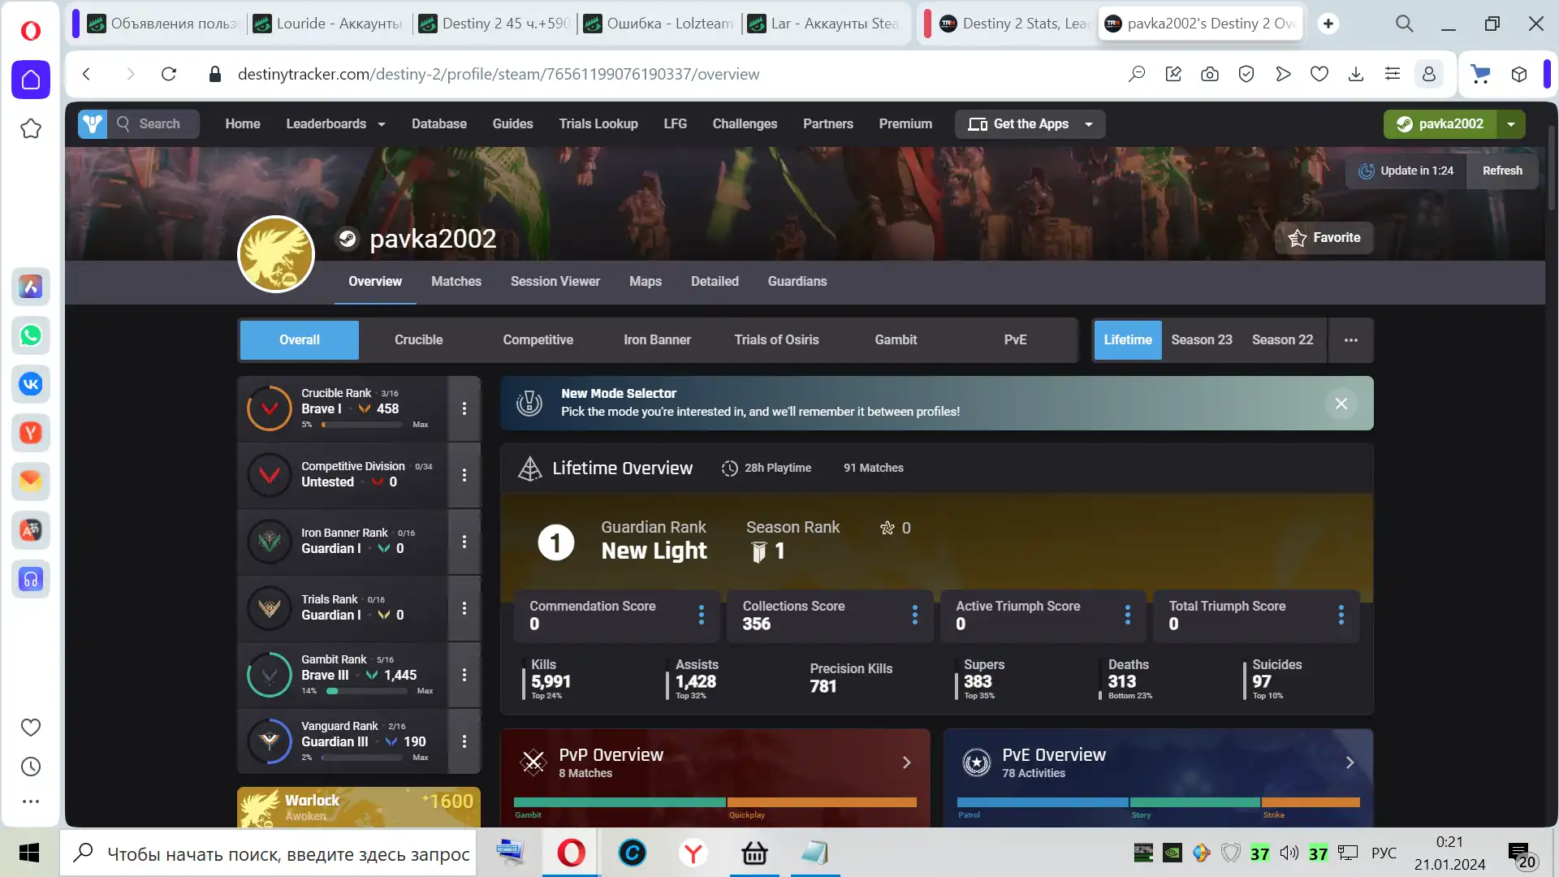Add page to favorites heart in address bar
The image size is (1559, 877).
pyautogui.click(x=1319, y=74)
